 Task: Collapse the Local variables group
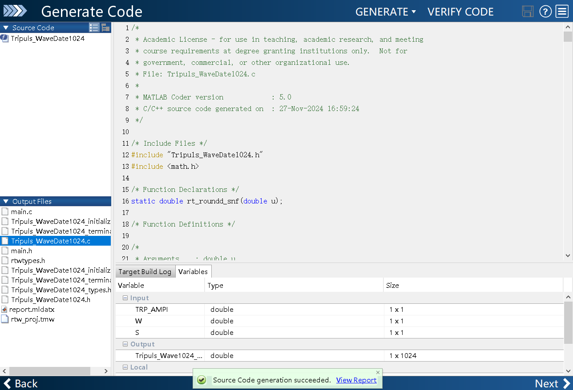125,367
